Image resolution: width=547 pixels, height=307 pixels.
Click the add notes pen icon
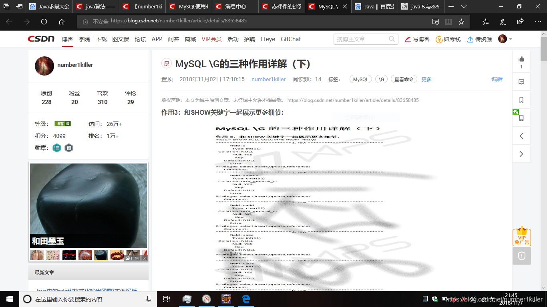[503, 22]
